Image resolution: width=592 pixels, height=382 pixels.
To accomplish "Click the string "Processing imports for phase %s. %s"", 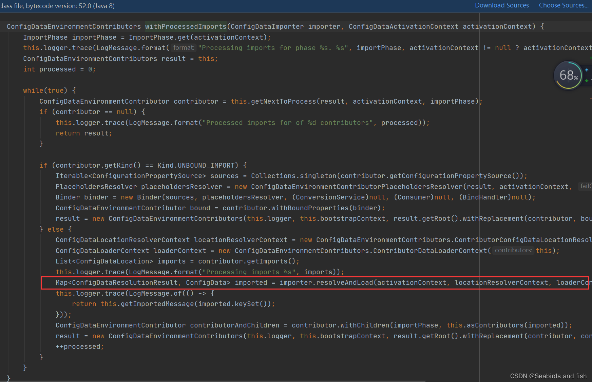I will pos(273,48).
